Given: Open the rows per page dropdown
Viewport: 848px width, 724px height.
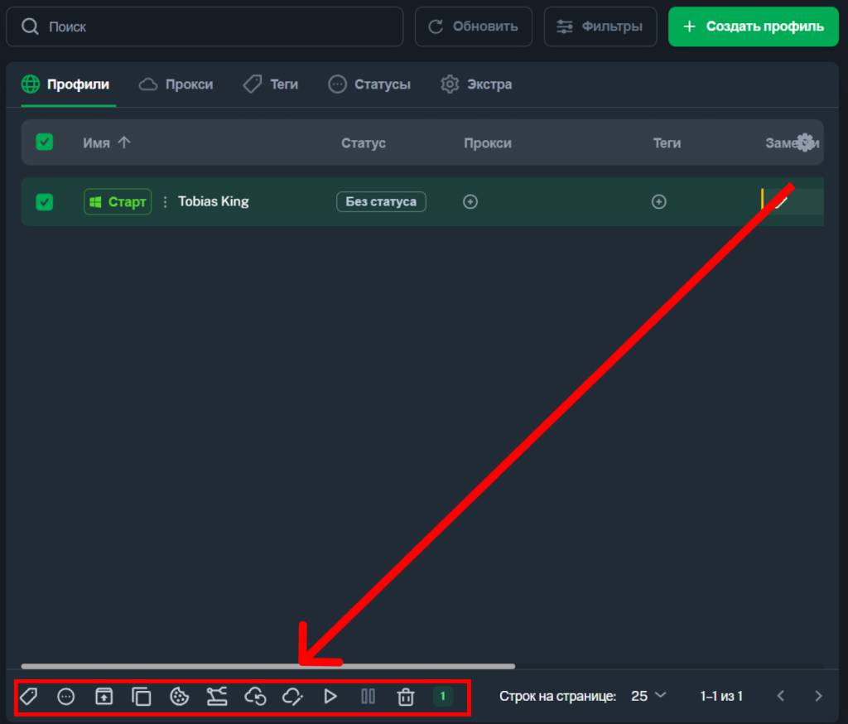Looking at the screenshot, I should 648,696.
